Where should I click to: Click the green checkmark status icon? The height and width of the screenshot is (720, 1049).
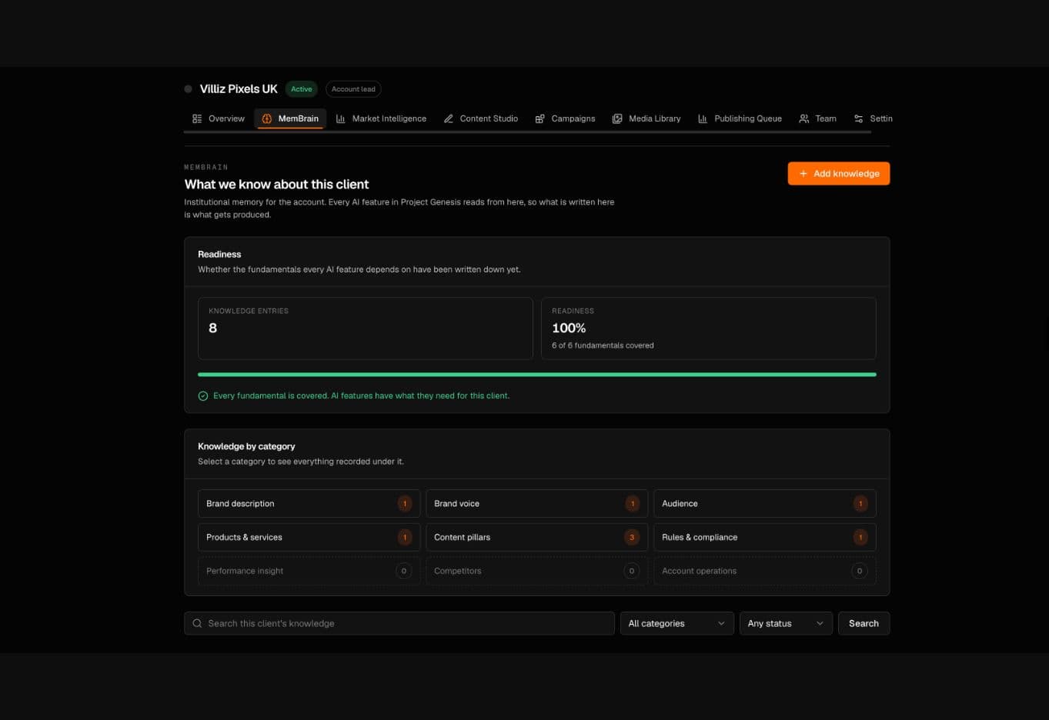[x=203, y=396]
